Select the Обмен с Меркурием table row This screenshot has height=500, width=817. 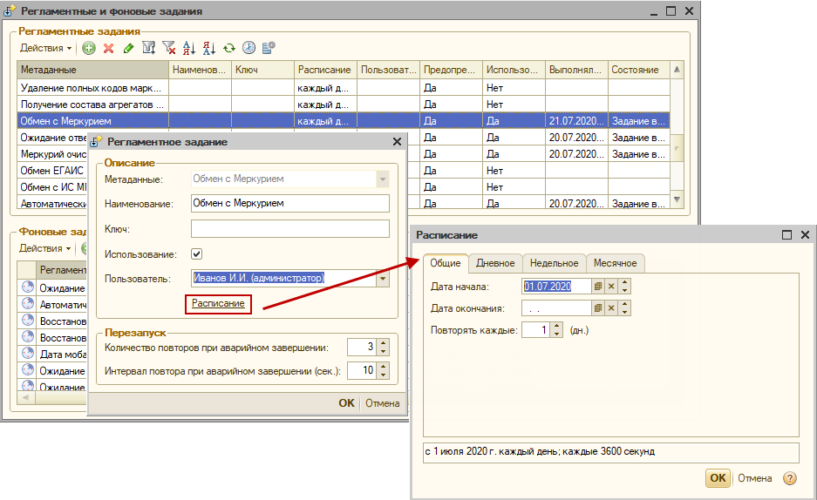344,121
